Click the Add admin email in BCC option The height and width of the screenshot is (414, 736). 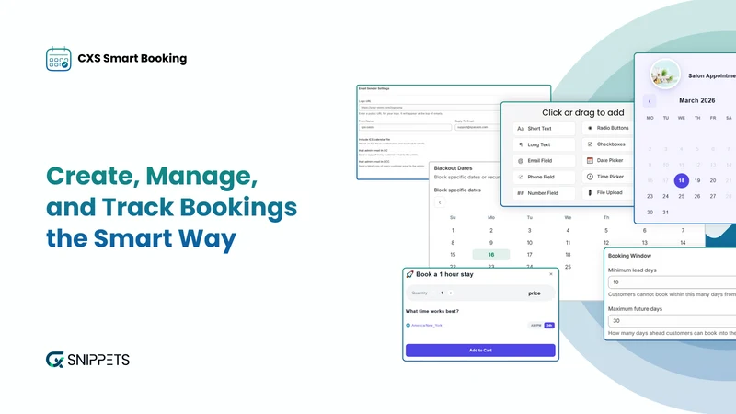pyautogui.click(x=374, y=162)
